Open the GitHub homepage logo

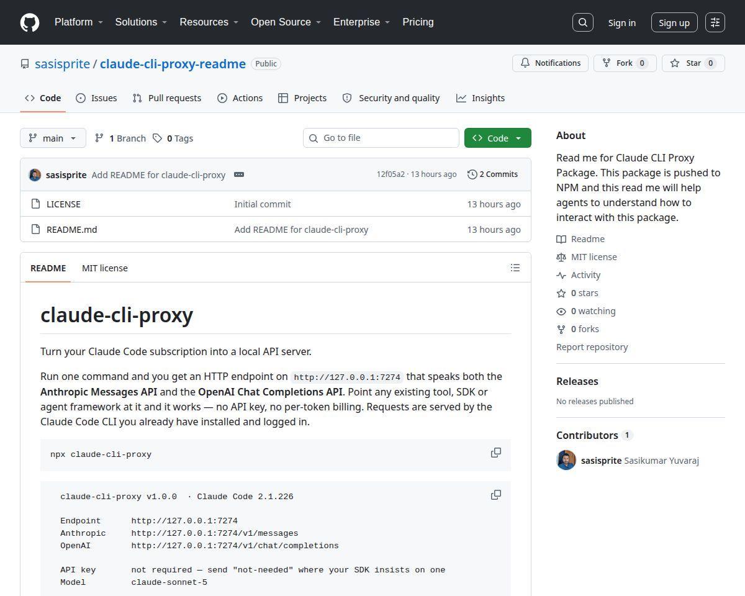coord(30,22)
